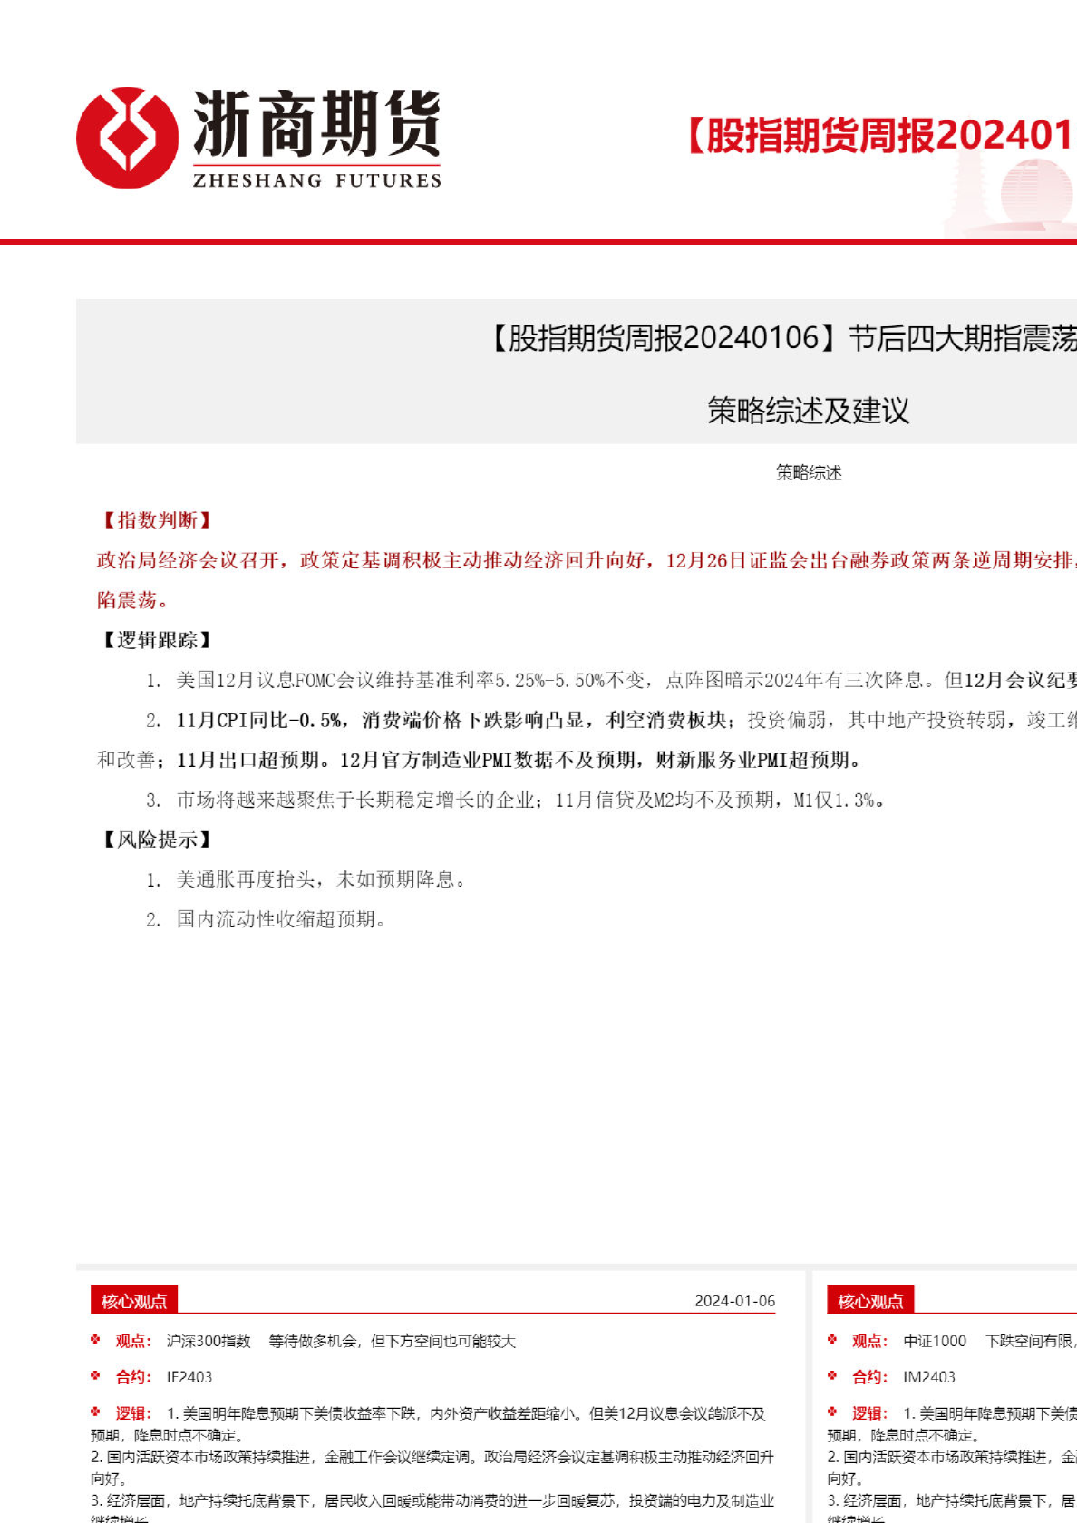Click the small 策略综述 subheading
Image resolution: width=1077 pixels, height=1523 pixels.
coord(809,472)
